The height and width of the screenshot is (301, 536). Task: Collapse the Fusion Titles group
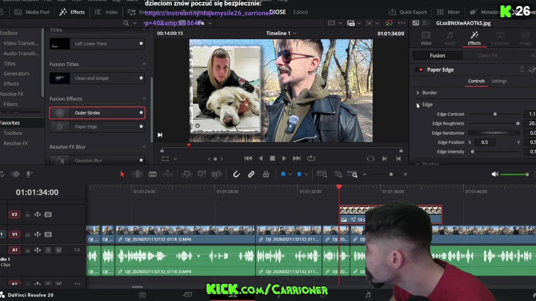[144, 64]
